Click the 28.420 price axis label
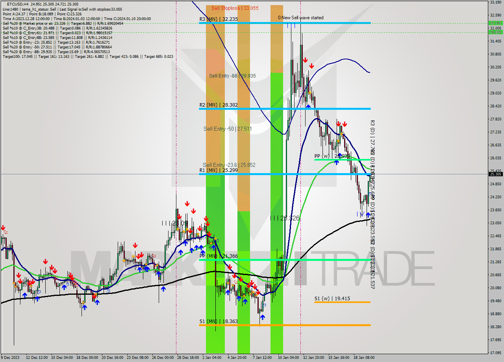This screenshot has width=504, height=362. (x=495, y=106)
